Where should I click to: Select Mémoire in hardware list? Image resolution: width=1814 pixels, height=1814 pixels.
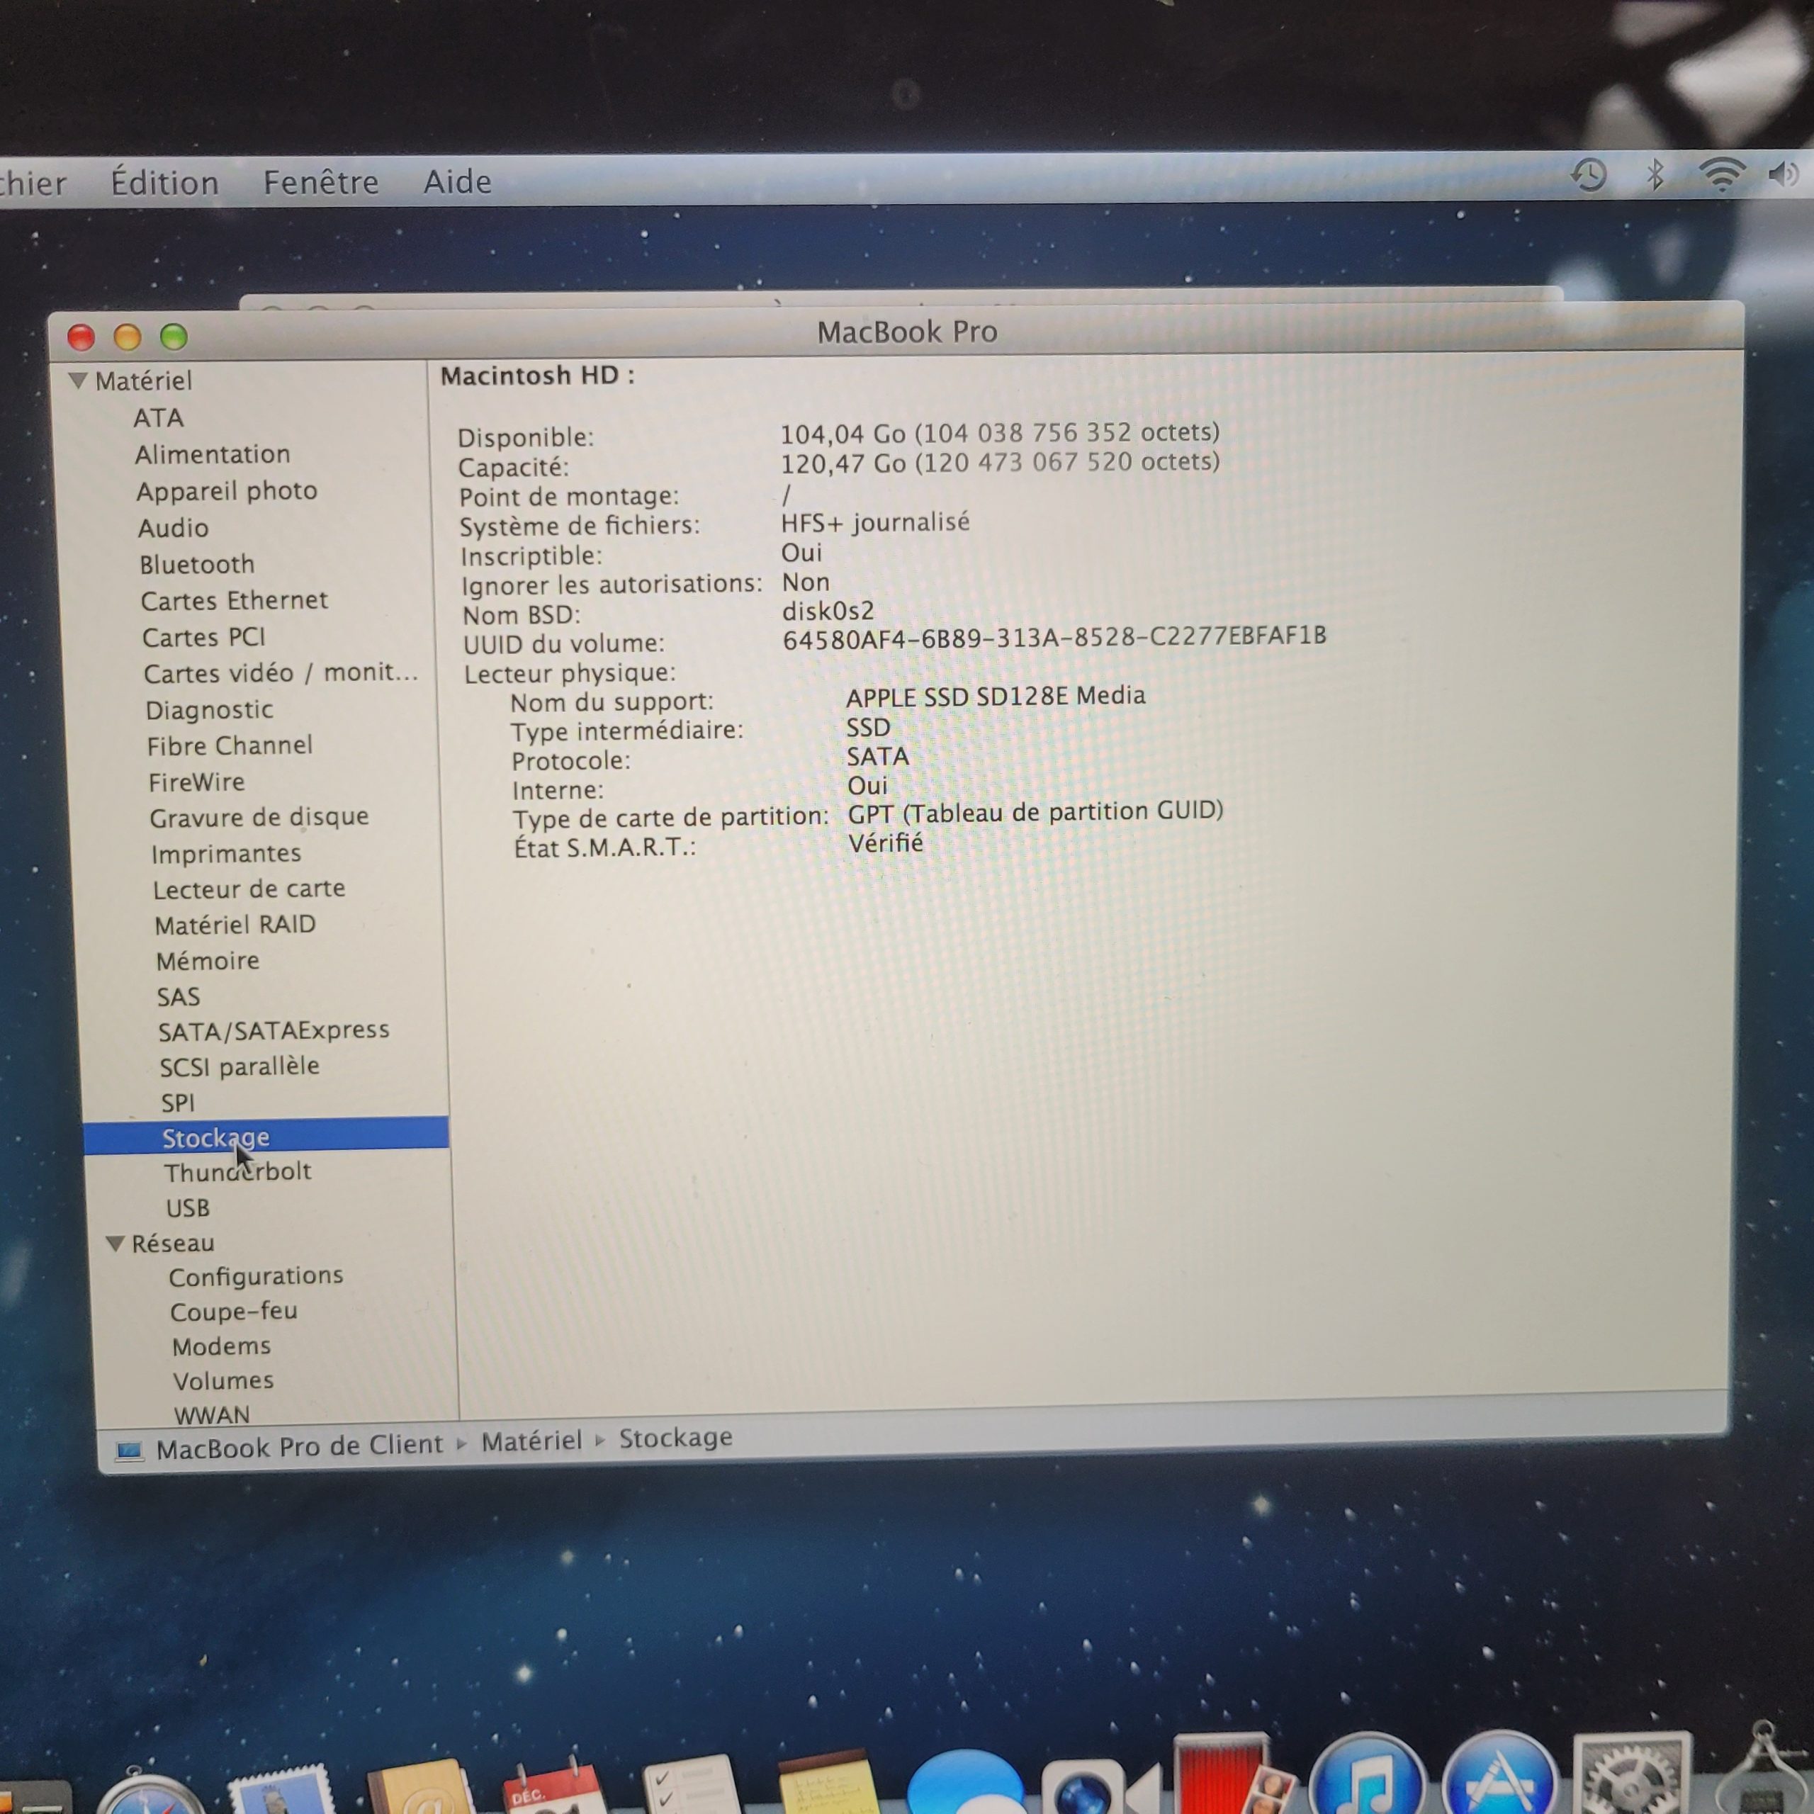(208, 961)
